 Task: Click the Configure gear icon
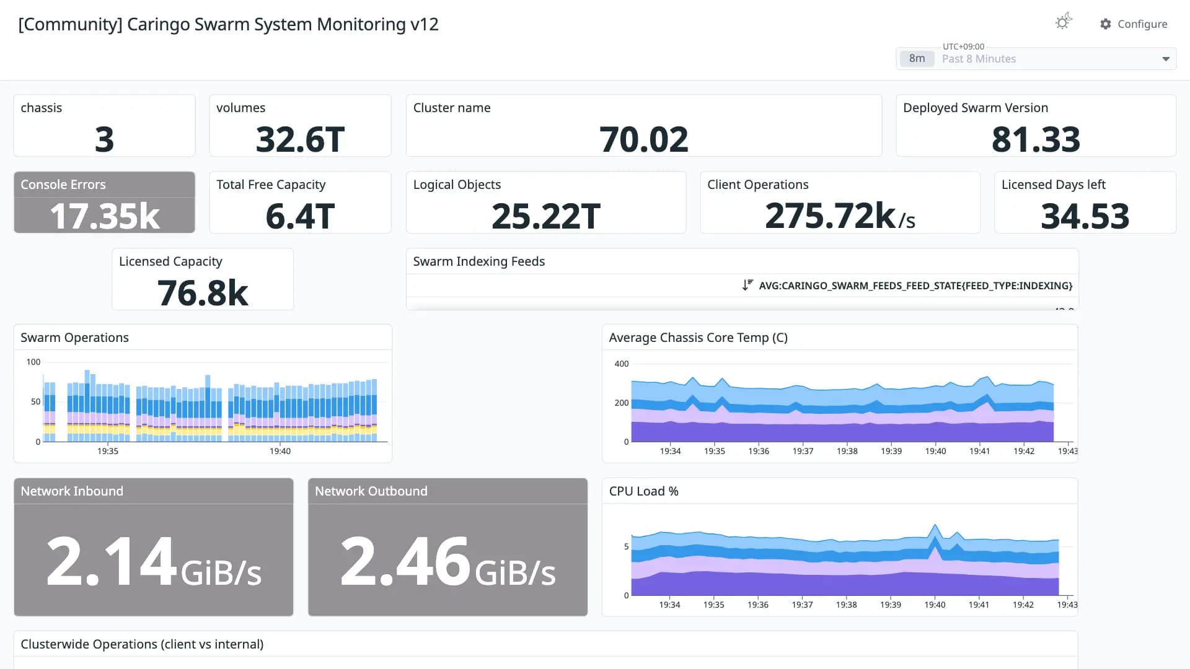[1106, 24]
